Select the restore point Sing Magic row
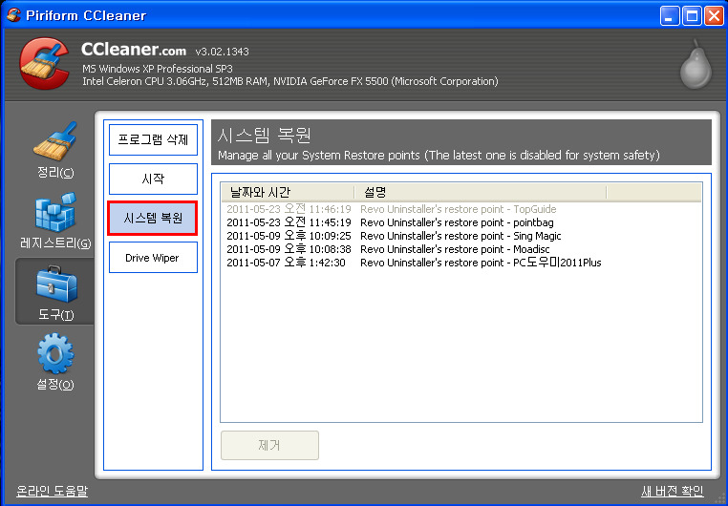 pyautogui.click(x=461, y=236)
